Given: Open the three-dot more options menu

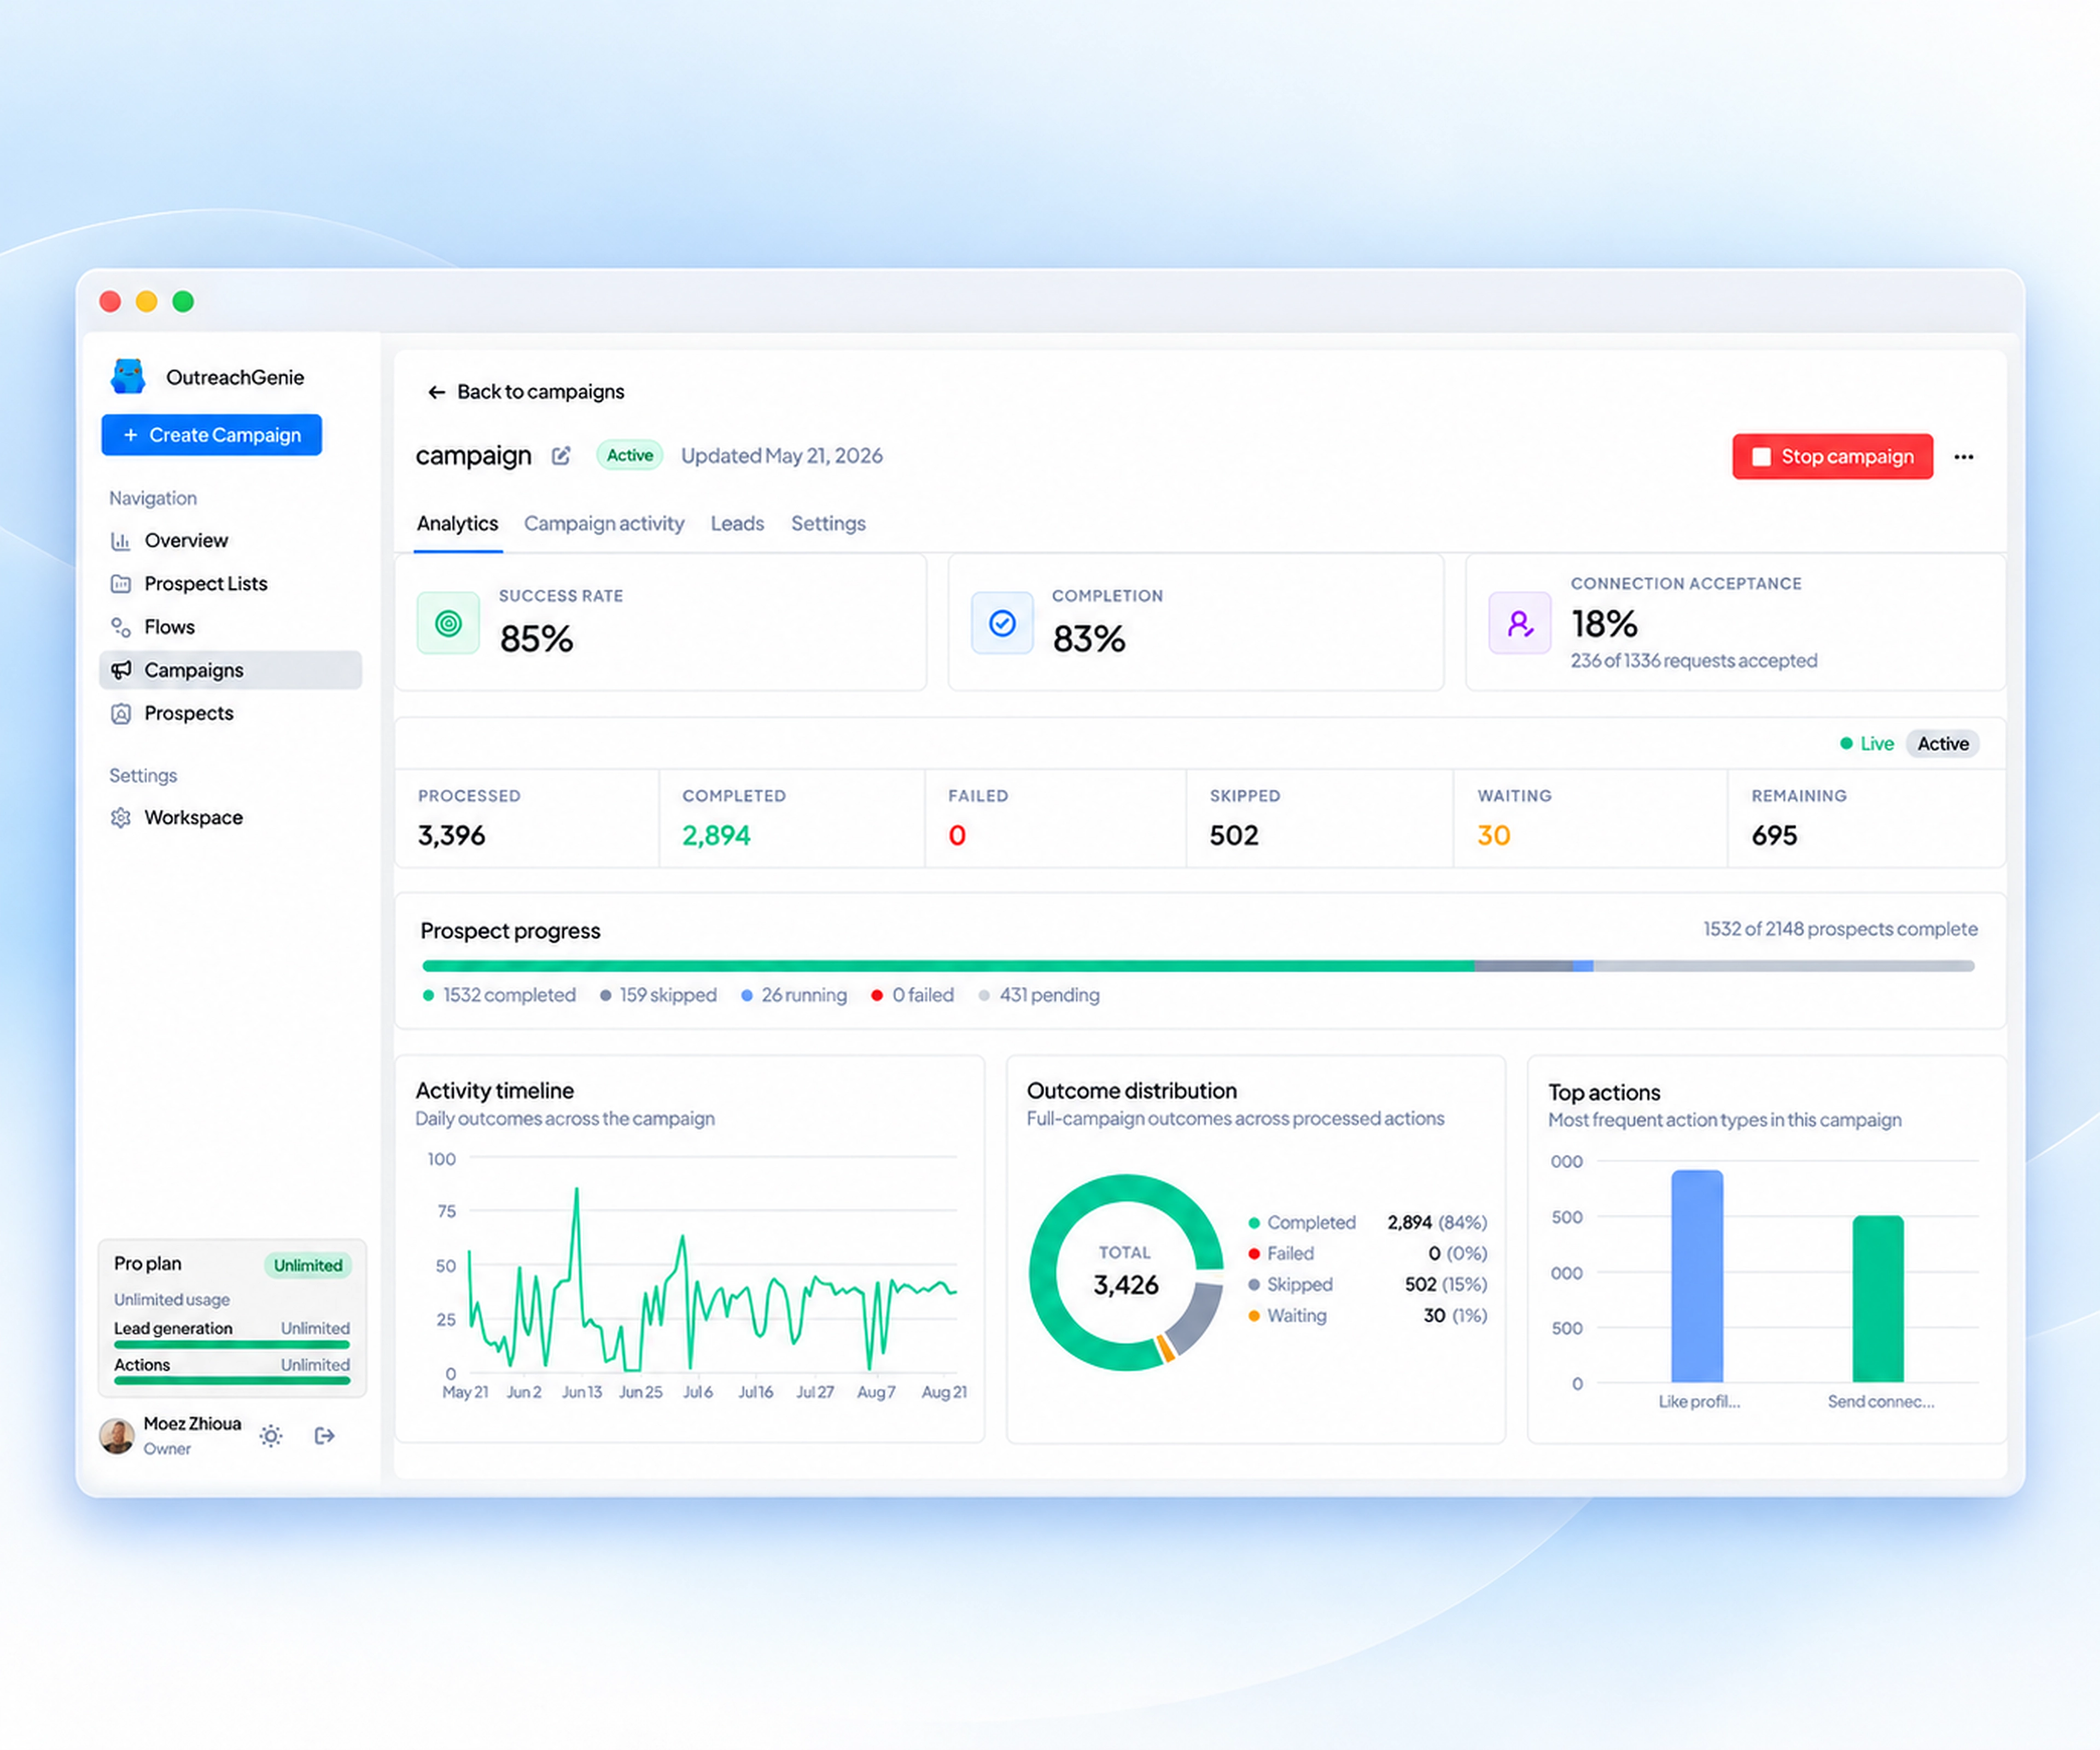Looking at the screenshot, I should [1963, 457].
